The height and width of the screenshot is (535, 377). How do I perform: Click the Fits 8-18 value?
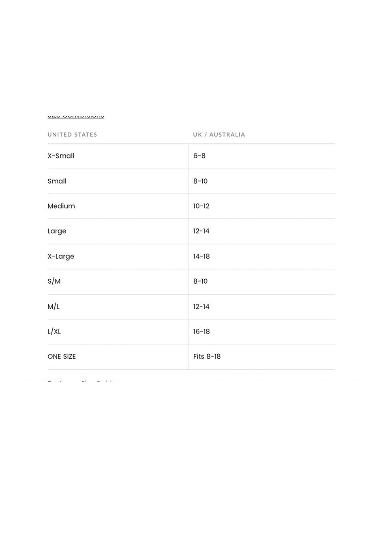tap(207, 357)
